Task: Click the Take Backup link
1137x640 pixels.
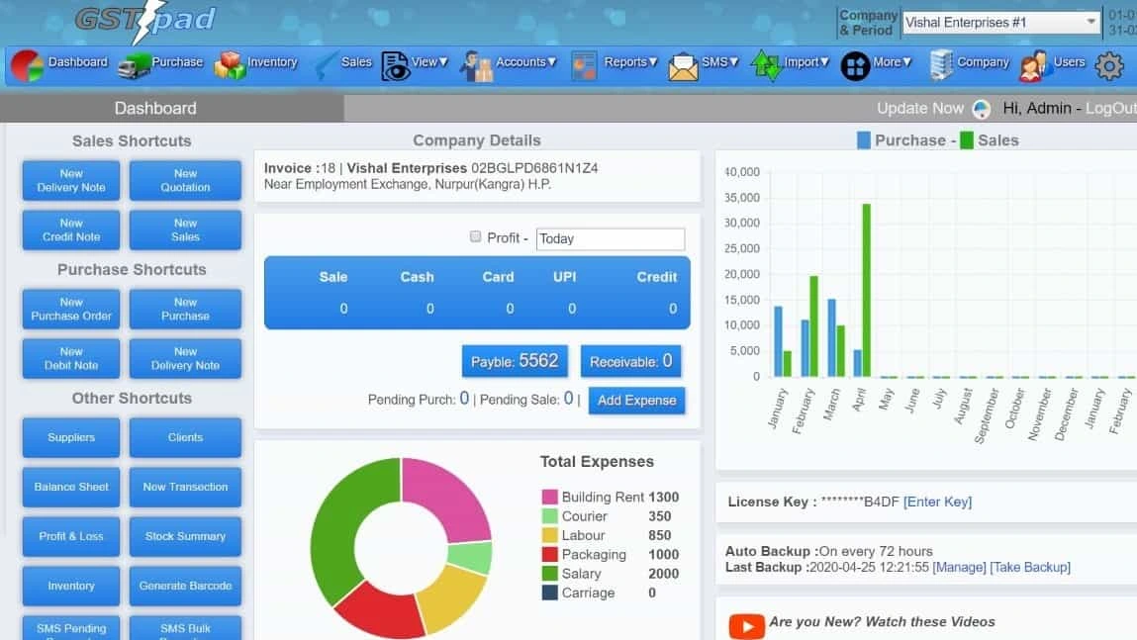Action: pyautogui.click(x=1029, y=567)
